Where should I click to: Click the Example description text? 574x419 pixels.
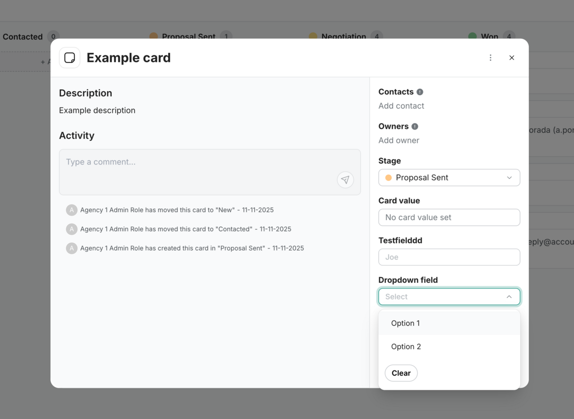(97, 111)
